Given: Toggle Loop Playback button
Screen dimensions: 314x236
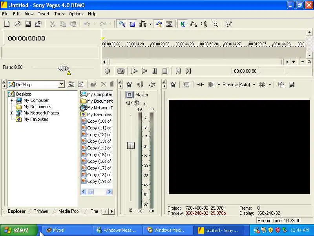Looking at the screenshot, I should tap(121, 71).
